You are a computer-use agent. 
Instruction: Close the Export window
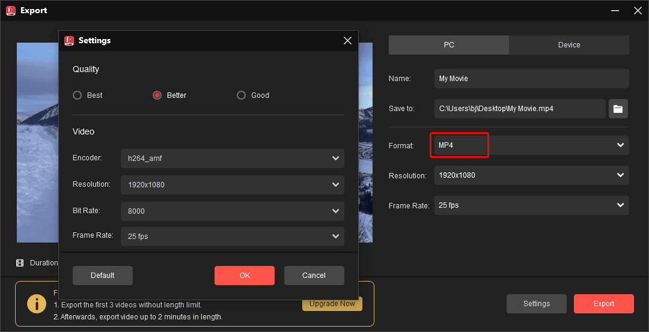pos(638,11)
